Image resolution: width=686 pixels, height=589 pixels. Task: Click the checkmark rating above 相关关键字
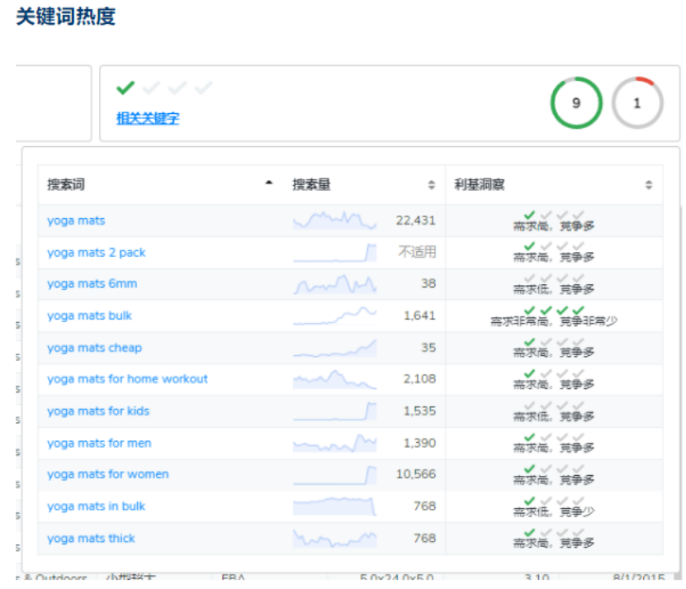point(164,88)
